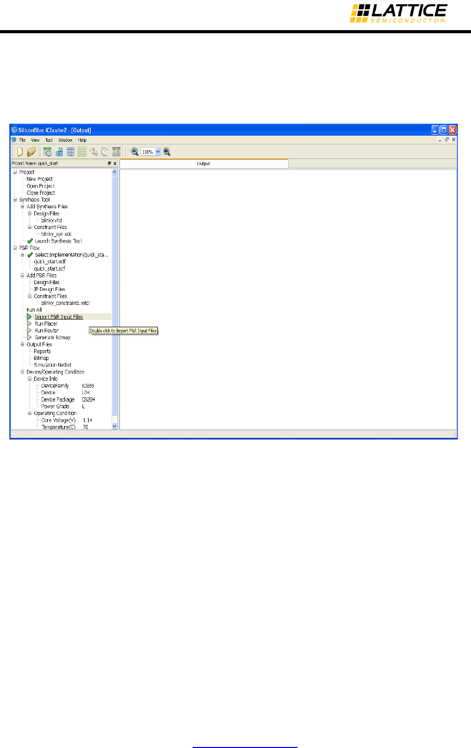Click Run Router label

coord(47,330)
